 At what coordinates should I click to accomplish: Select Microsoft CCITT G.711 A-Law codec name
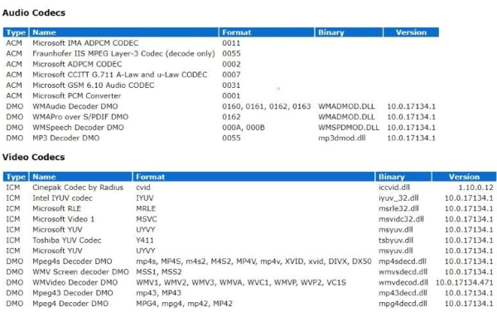(120, 75)
